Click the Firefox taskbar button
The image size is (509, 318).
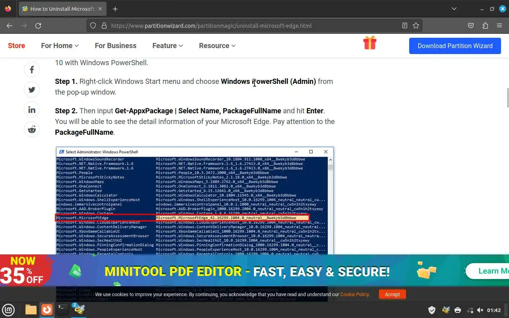[47, 310]
